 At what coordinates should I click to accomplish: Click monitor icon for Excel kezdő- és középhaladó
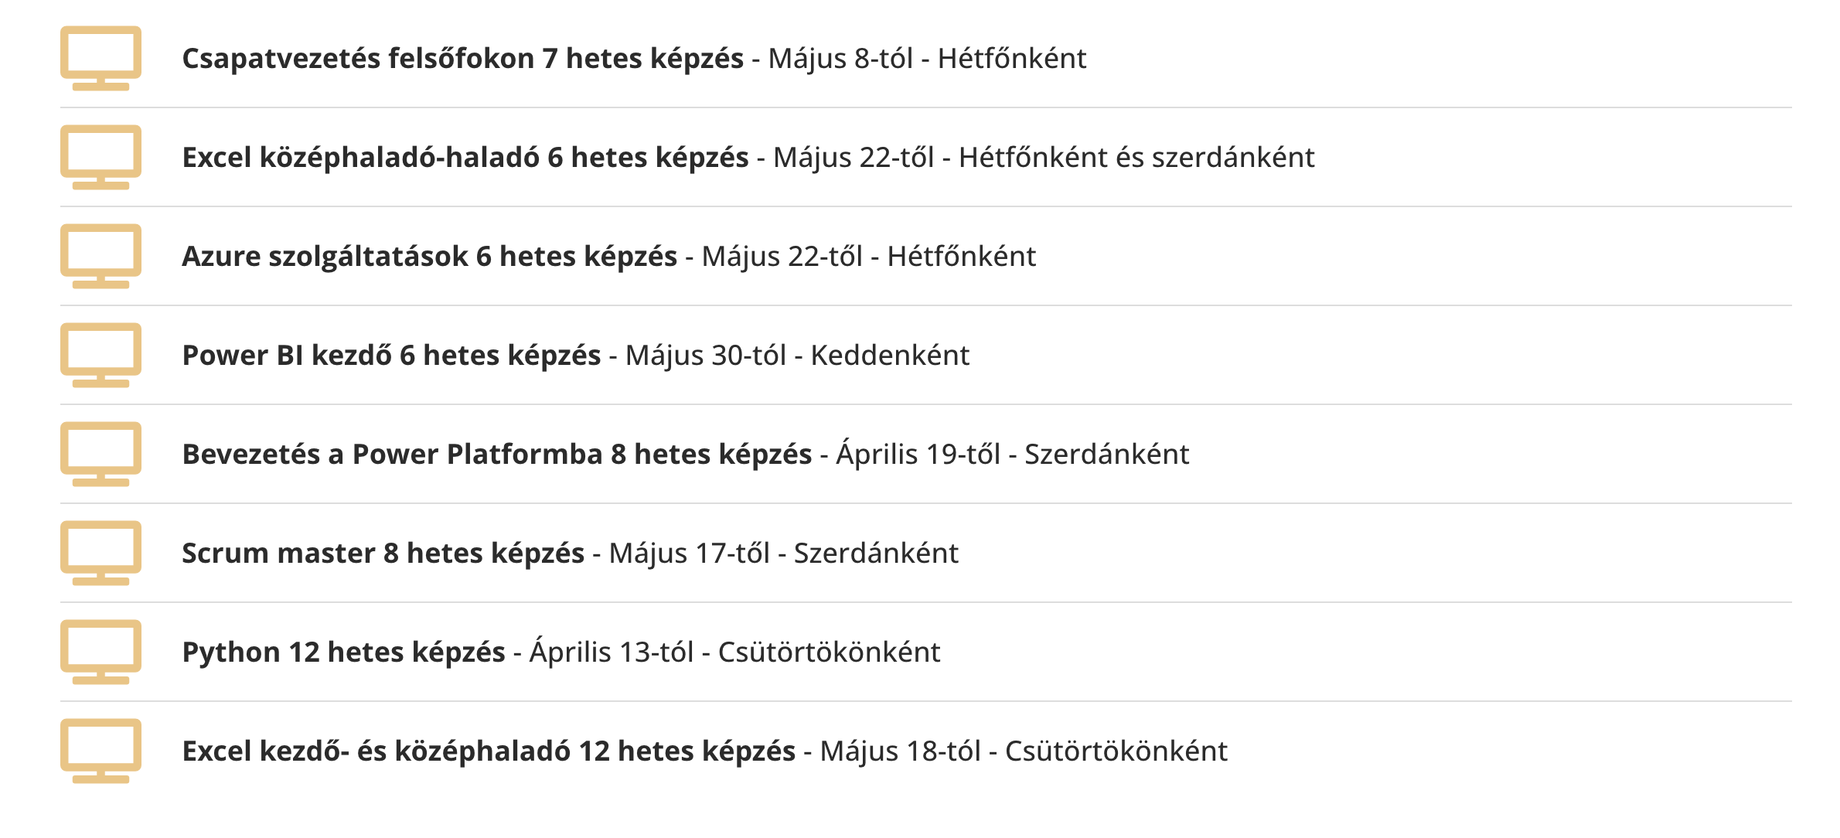(x=101, y=751)
